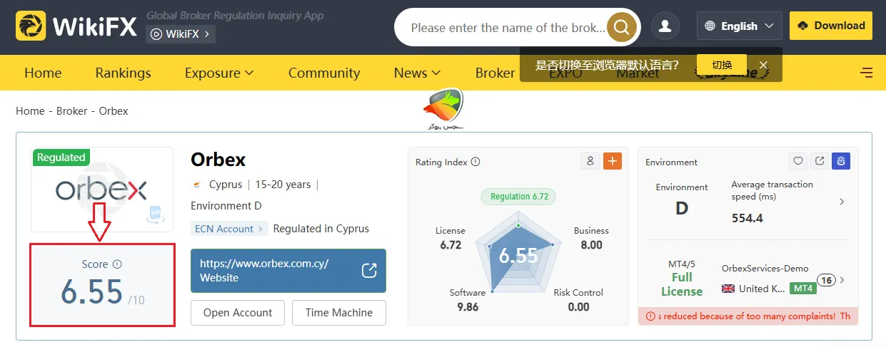Screen dimensions: 886x347
Task: Click the MT4 green tag
Action: coord(803,289)
